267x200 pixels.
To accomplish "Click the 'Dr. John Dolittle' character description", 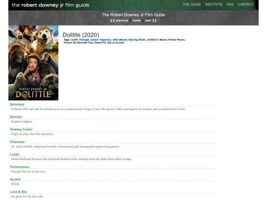I will click(65, 147).
